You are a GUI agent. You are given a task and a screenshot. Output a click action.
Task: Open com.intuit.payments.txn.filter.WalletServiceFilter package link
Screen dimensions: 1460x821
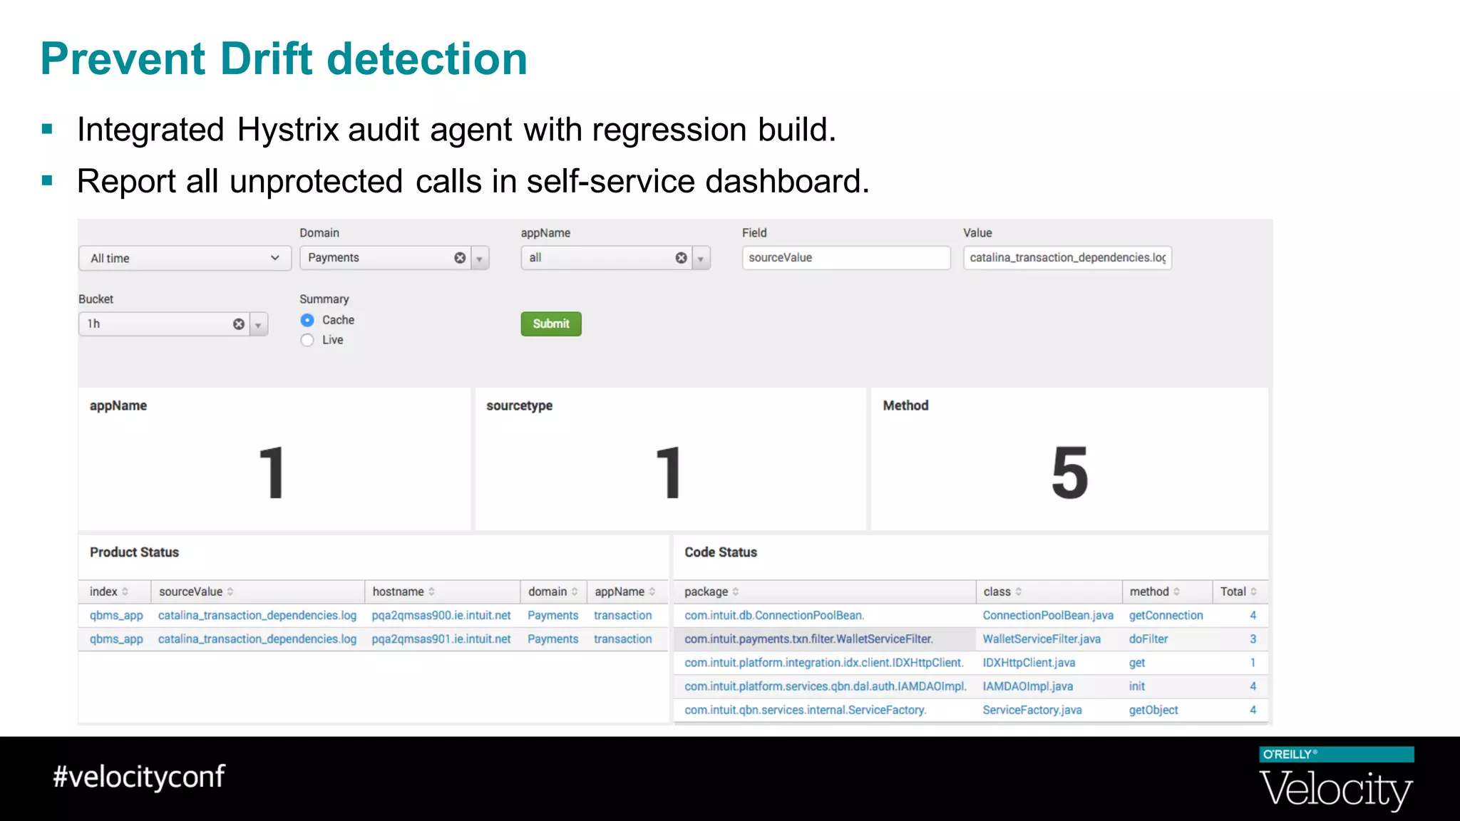(x=808, y=639)
